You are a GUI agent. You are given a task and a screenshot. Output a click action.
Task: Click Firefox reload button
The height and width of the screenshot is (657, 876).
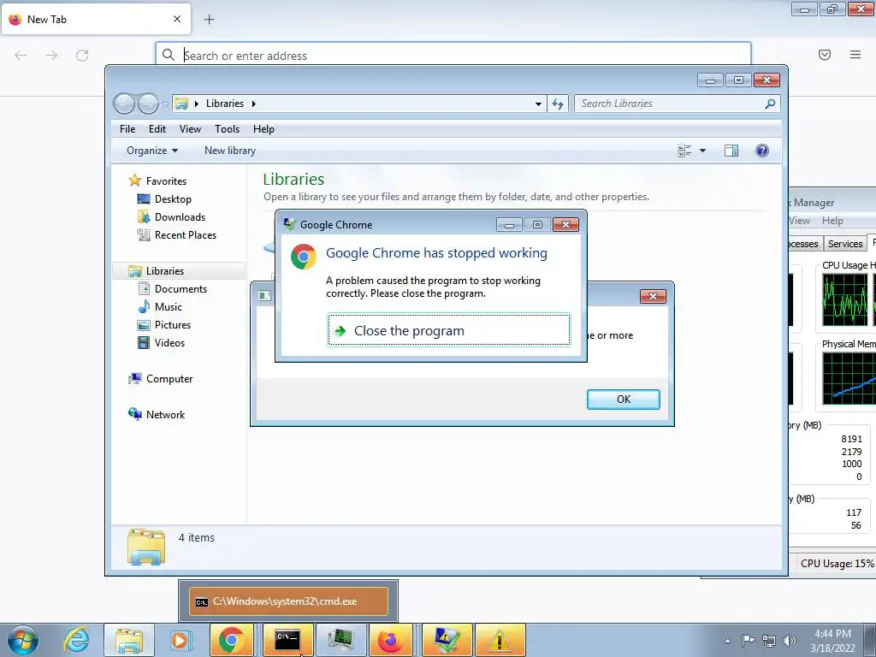82,56
